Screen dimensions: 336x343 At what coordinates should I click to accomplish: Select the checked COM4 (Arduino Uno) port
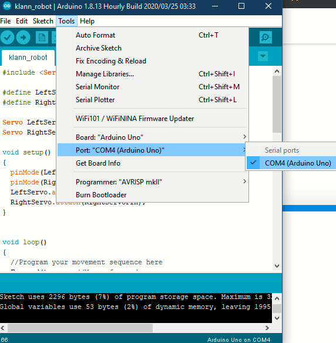coord(291,163)
